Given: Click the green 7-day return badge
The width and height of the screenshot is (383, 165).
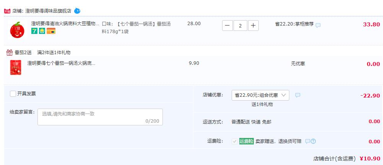Looking at the screenshot, I should [34, 31].
